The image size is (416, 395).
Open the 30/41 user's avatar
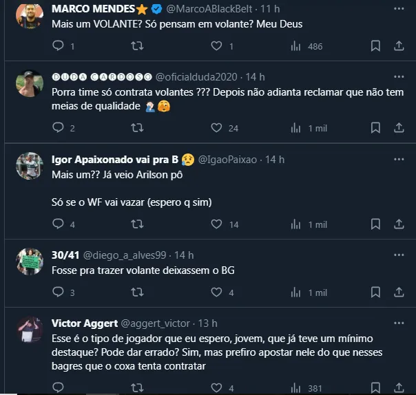tap(30, 261)
